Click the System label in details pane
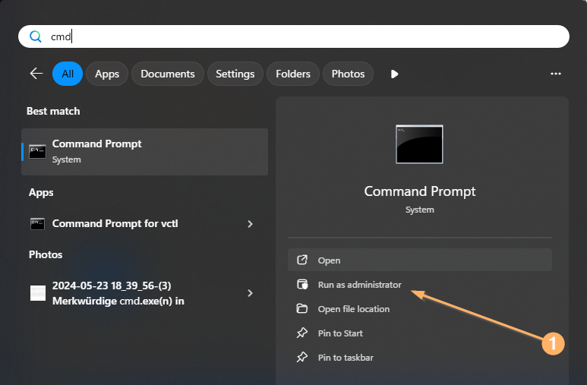Screen dimensions: 587x385 click(x=420, y=210)
